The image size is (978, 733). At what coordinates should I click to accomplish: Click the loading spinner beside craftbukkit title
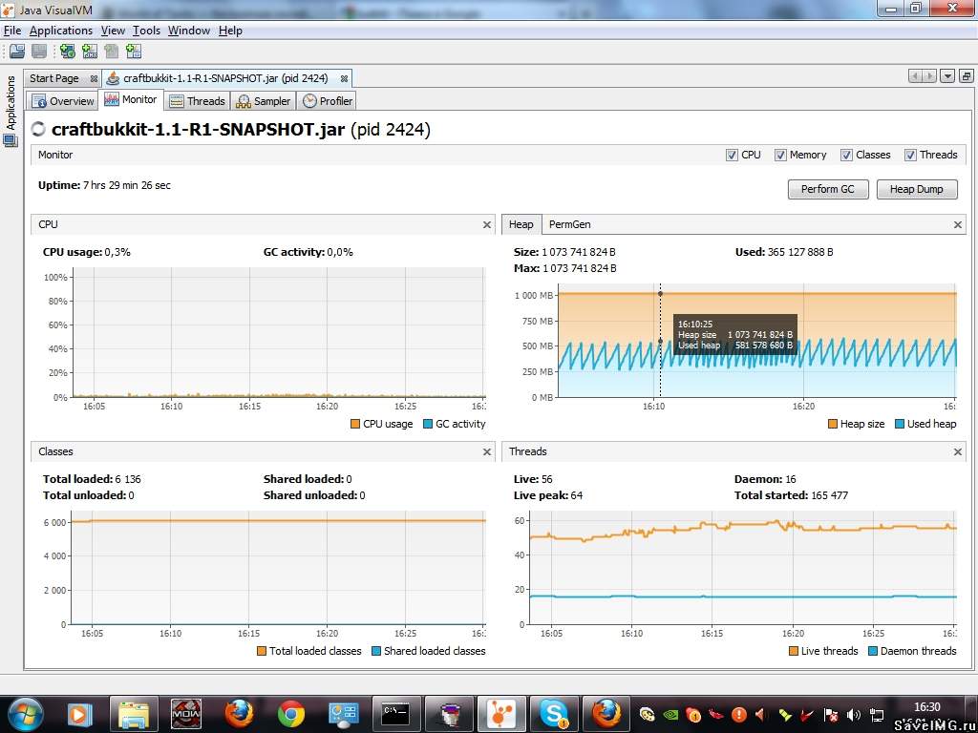point(38,129)
